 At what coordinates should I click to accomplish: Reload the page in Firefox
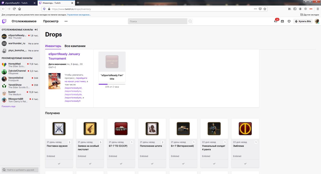[x=14, y=9]
